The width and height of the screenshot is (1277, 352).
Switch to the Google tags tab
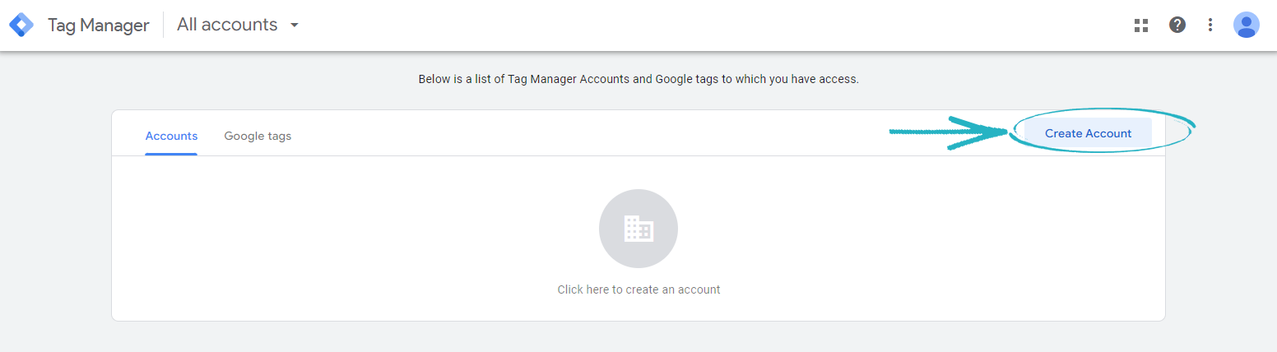click(258, 136)
